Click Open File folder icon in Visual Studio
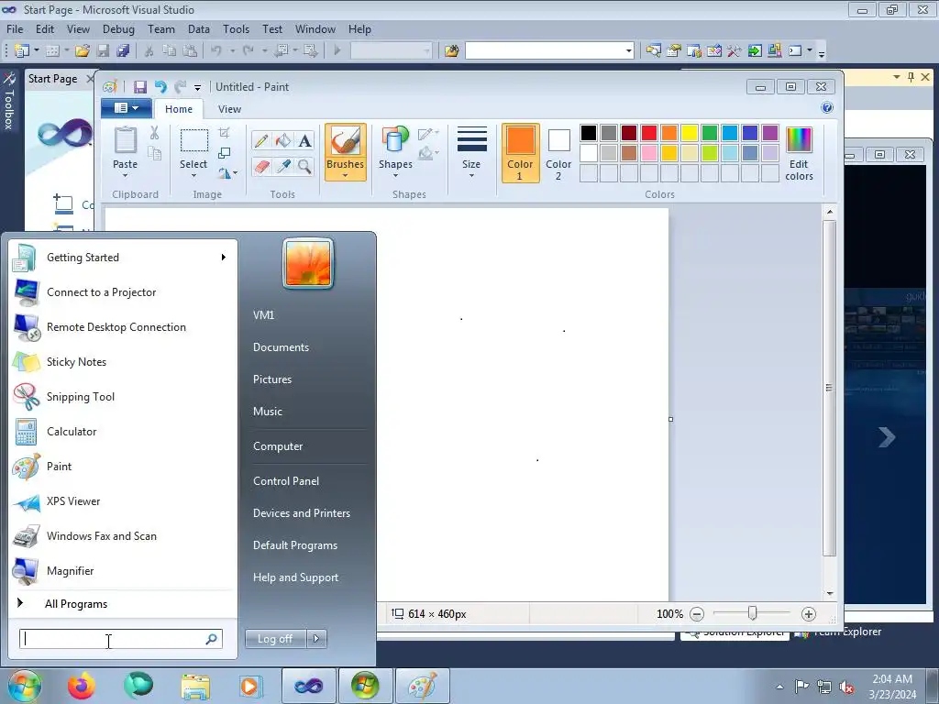The image size is (939, 704). [x=83, y=51]
